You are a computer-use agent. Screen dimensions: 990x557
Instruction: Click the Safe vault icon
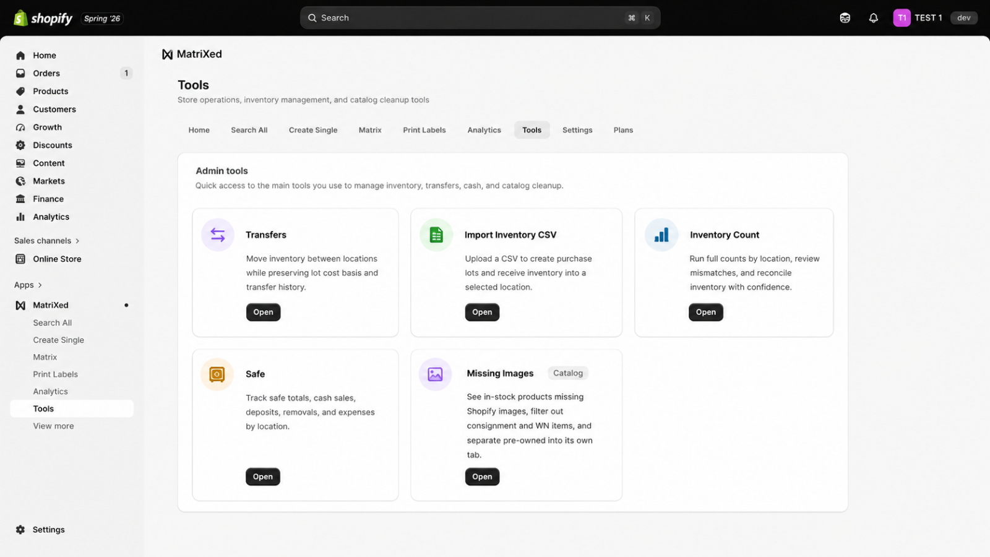coord(217,374)
